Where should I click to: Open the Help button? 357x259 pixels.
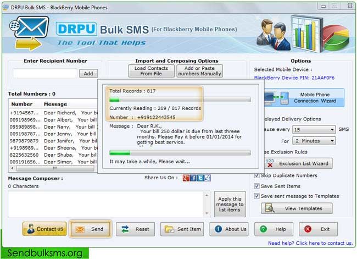[274, 229]
